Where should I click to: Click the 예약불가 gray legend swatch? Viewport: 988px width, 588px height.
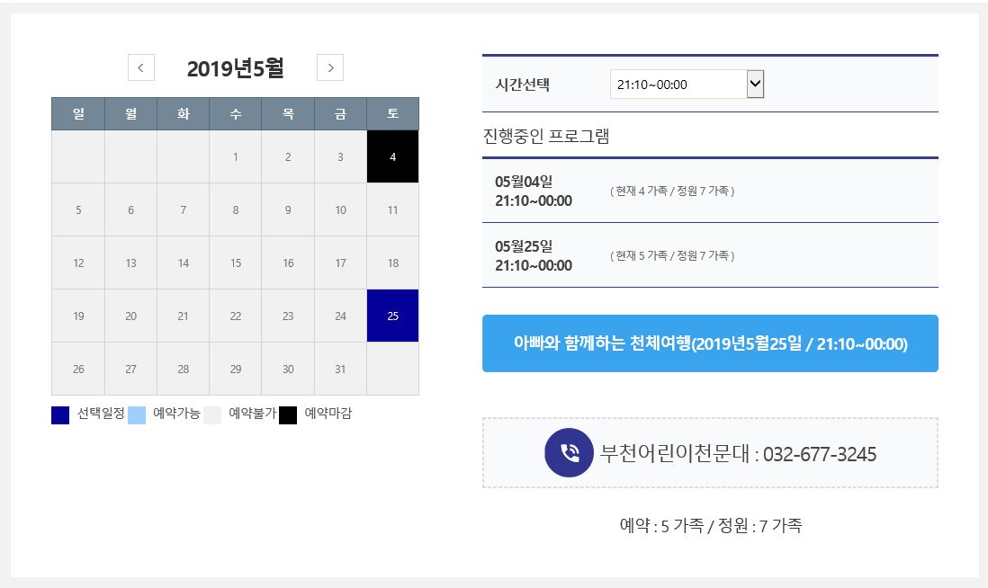click(x=212, y=415)
